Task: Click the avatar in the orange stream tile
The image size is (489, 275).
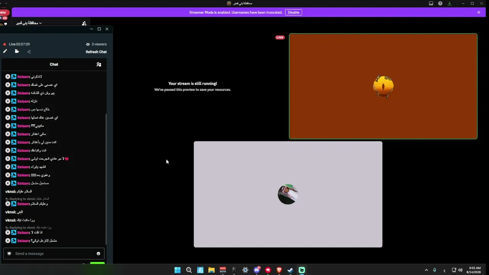Action: click(x=383, y=86)
